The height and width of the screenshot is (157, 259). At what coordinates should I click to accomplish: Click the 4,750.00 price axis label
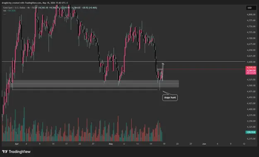coord(251,27)
